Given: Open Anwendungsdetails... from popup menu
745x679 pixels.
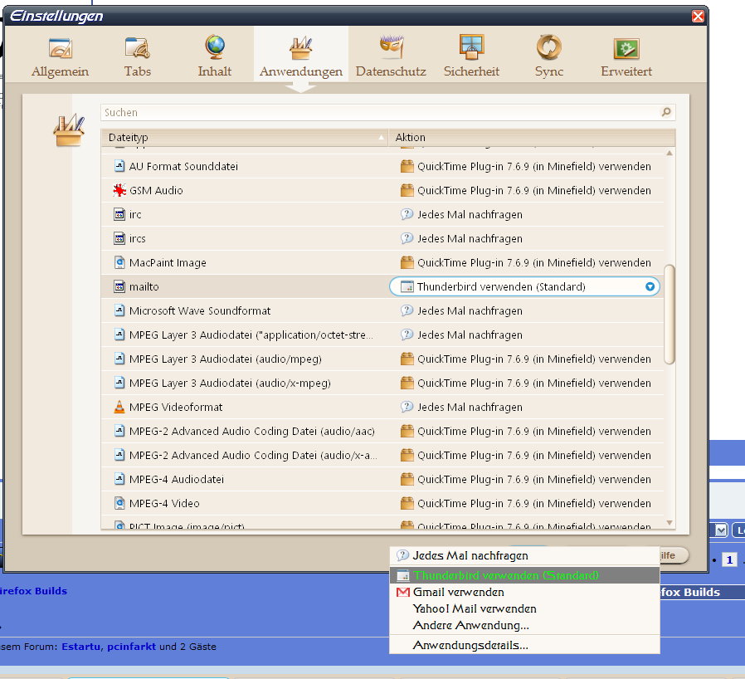Looking at the screenshot, I should click(524, 645).
